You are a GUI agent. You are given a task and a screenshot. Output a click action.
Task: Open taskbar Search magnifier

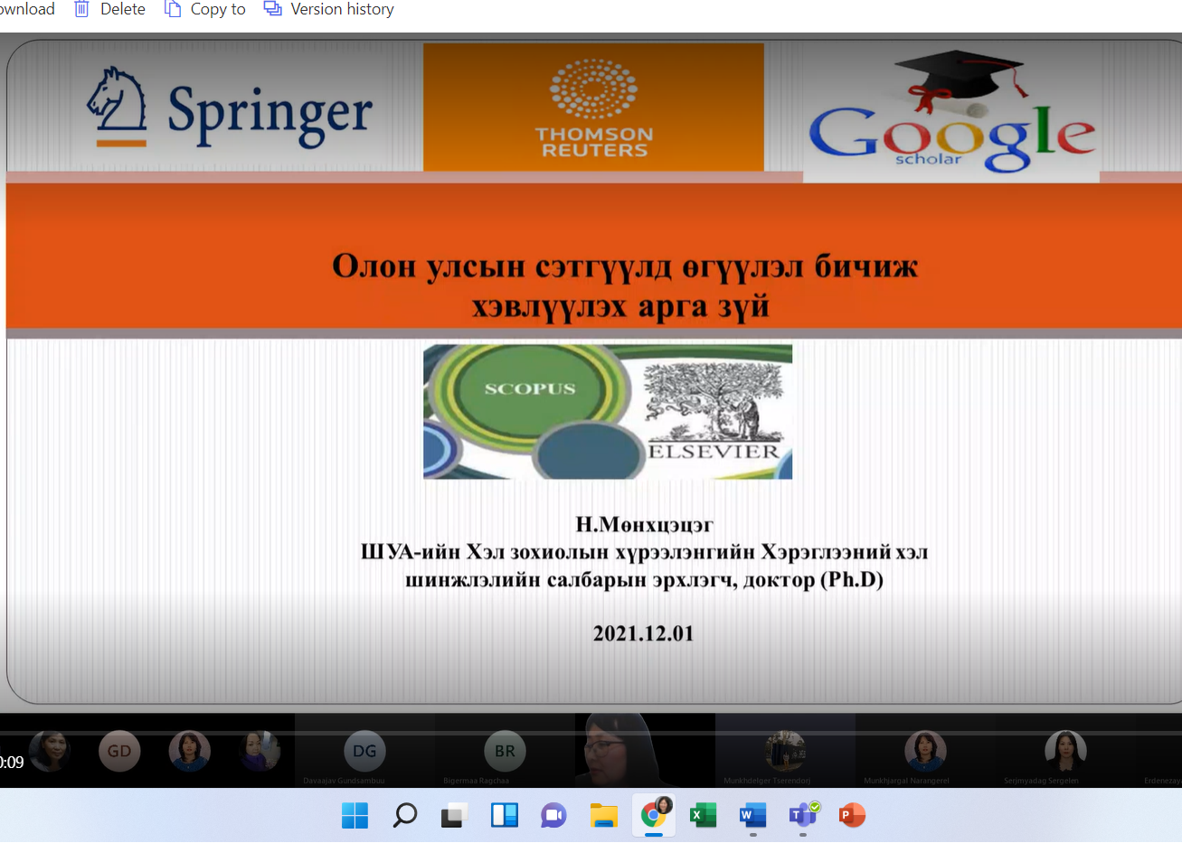[404, 815]
